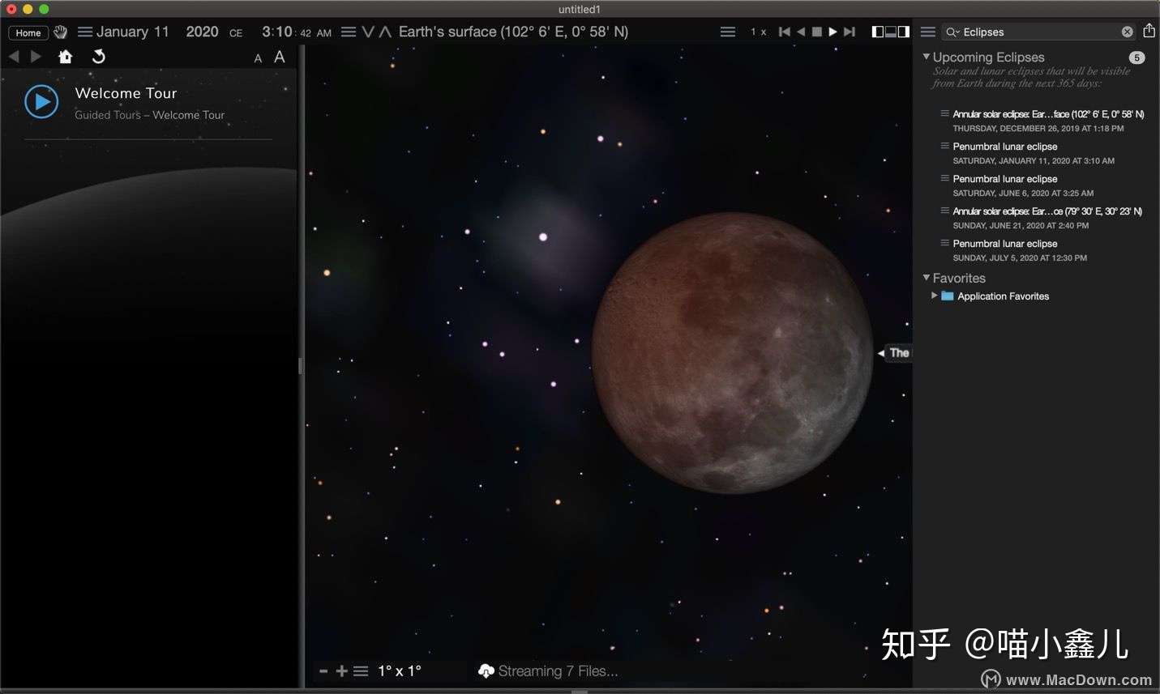Screen dimensions: 1160x694
Task: Toggle the AM indicator in the time display
Action: [x=324, y=33]
